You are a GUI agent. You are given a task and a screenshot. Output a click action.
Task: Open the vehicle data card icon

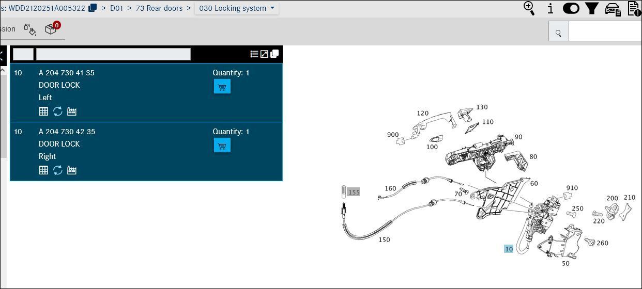click(x=613, y=9)
